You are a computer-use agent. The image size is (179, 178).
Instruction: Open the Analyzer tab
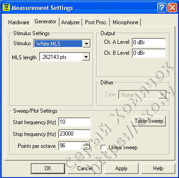click(70, 22)
